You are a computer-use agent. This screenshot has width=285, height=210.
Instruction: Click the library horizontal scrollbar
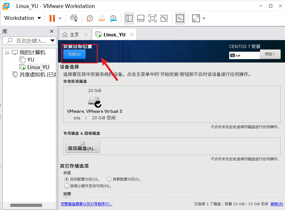pos(26,205)
